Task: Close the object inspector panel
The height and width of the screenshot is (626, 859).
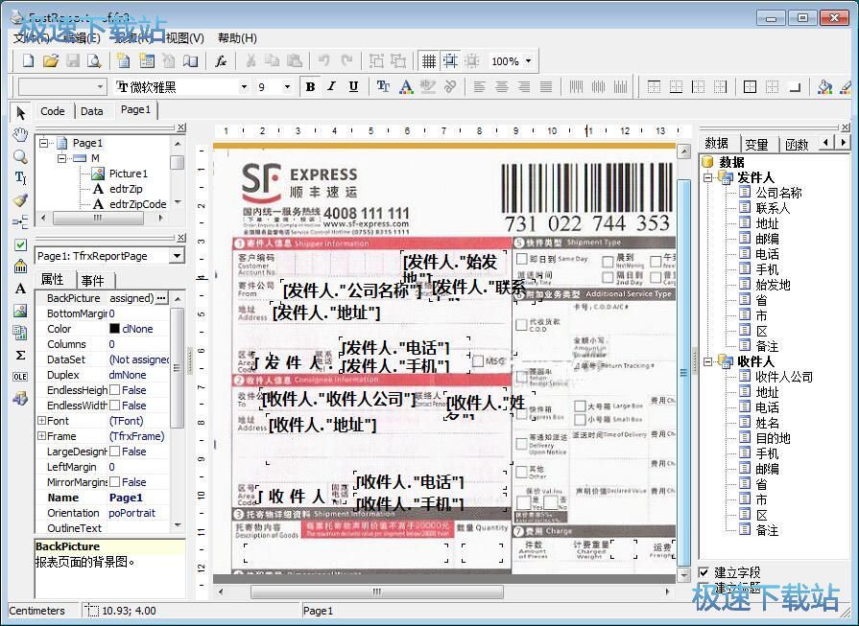Action: pyautogui.click(x=181, y=238)
